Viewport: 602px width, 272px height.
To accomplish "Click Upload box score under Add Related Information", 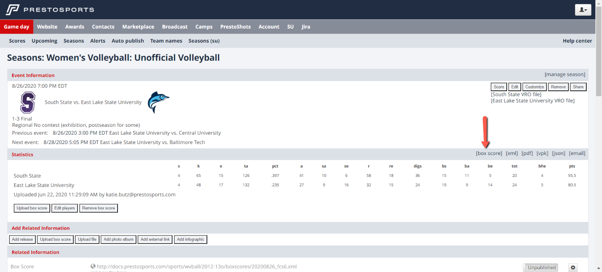I will 55,240.
